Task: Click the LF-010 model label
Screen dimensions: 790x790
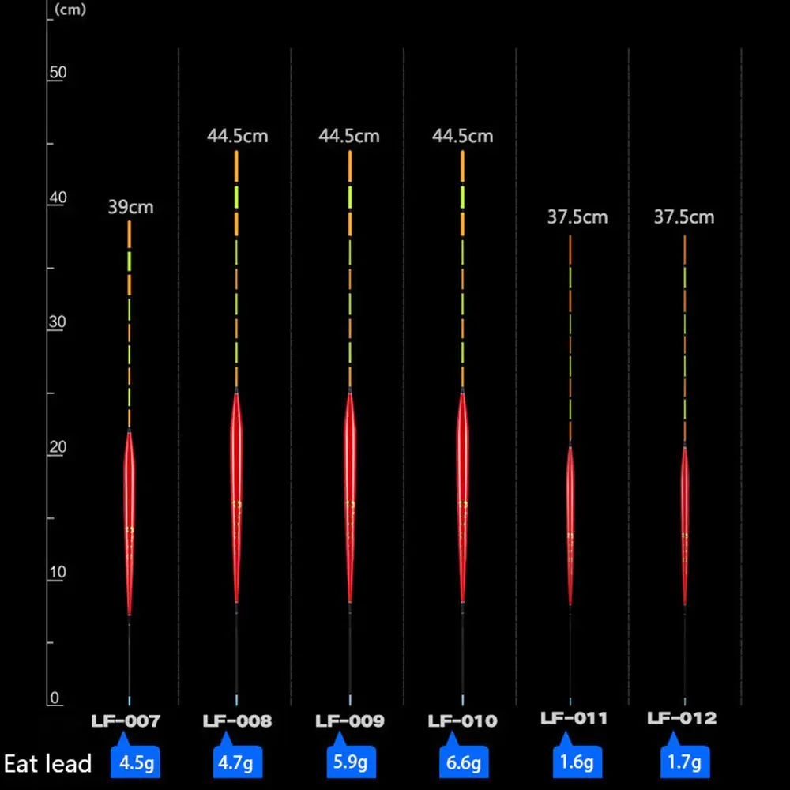Action: pyautogui.click(x=463, y=720)
